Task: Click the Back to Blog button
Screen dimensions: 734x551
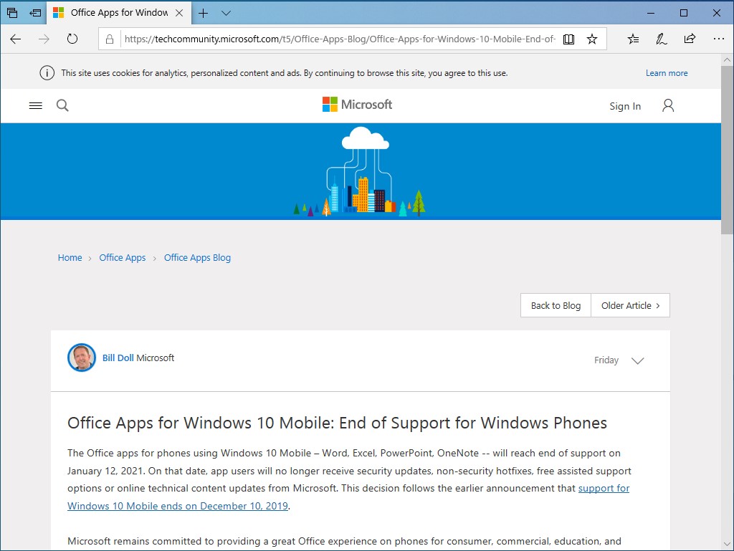Action: tap(556, 305)
